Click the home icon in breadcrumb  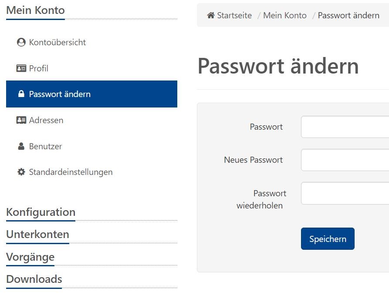point(211,16)
